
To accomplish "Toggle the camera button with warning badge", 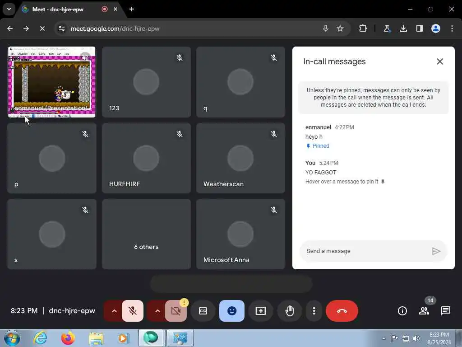I will pyautogui.click(x=176, y=311).
